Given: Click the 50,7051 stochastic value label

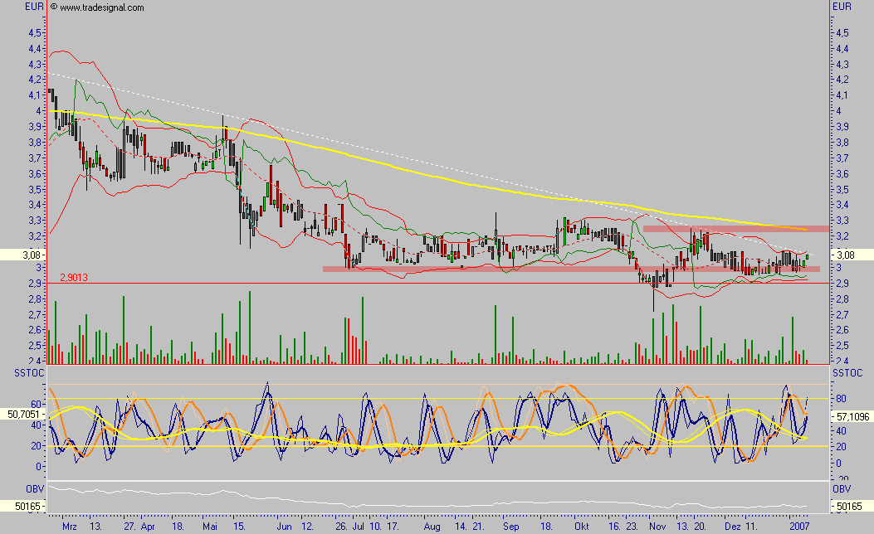Looking at the screenshot, I should tap(22, 413).
